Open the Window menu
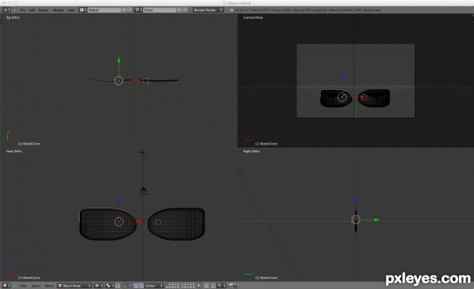This screenshot has height=289, width=474. pyautogui.click(x=58, y=10)
